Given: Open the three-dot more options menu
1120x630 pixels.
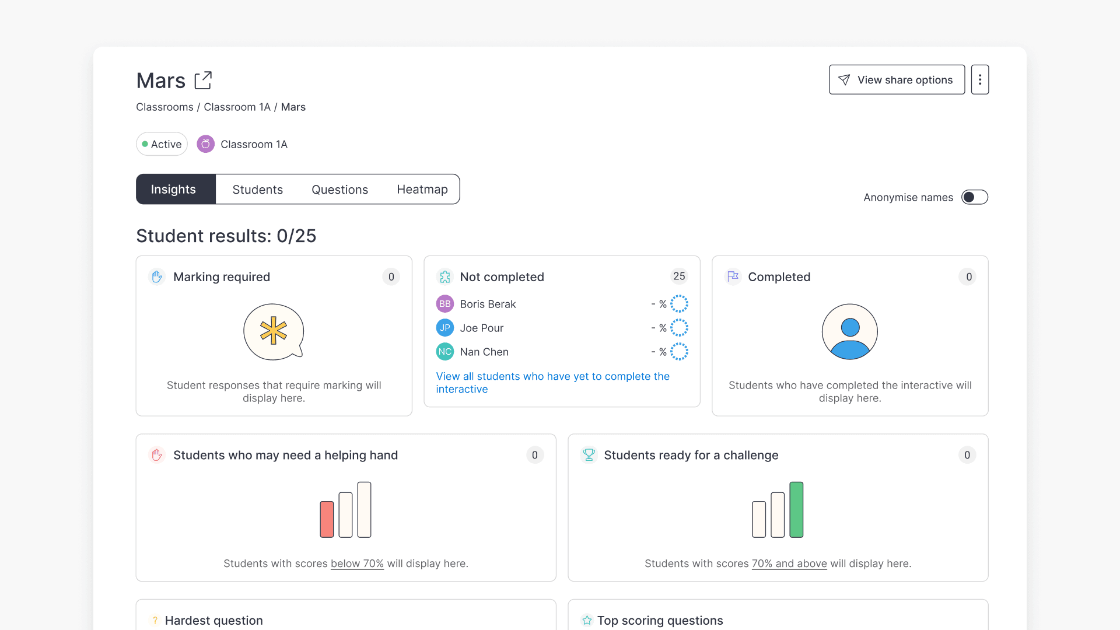Looking at the screenshot, I should 980,79.
